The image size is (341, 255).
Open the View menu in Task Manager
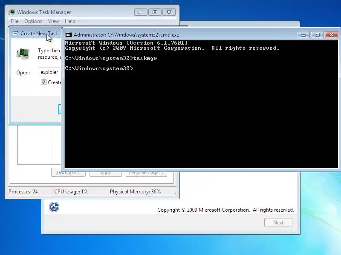coord(53,21)
